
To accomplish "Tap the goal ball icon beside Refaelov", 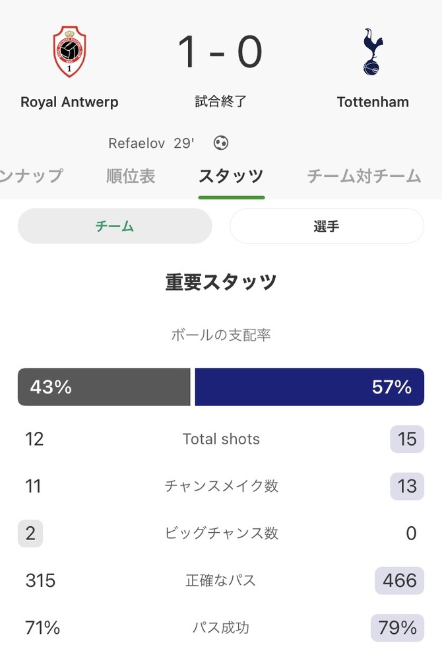I will tap(220, 143).
